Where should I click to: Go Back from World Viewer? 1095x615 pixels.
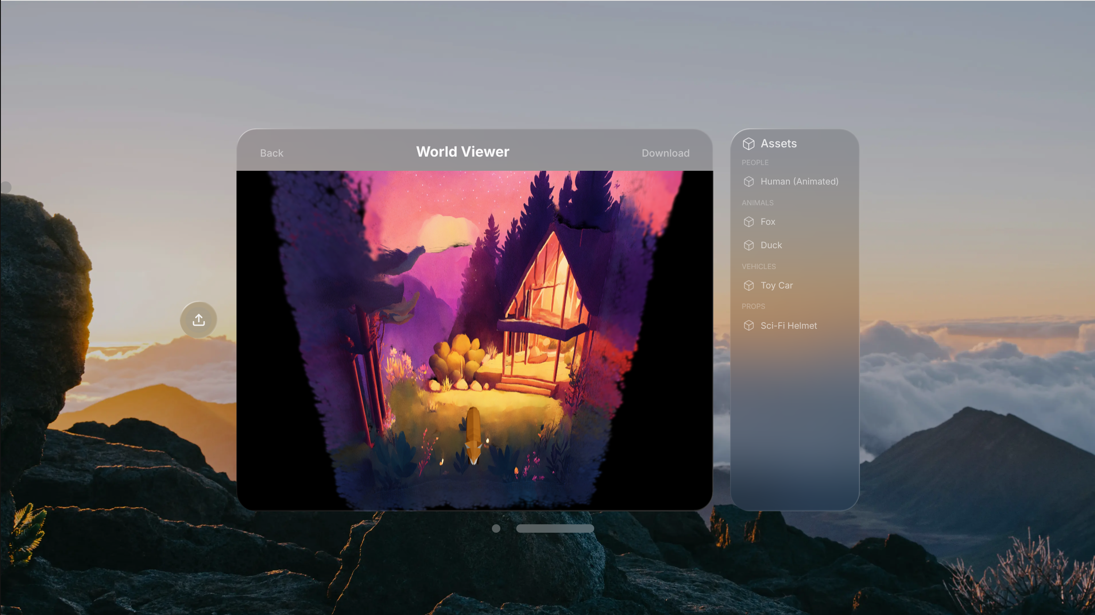(271, 153)
